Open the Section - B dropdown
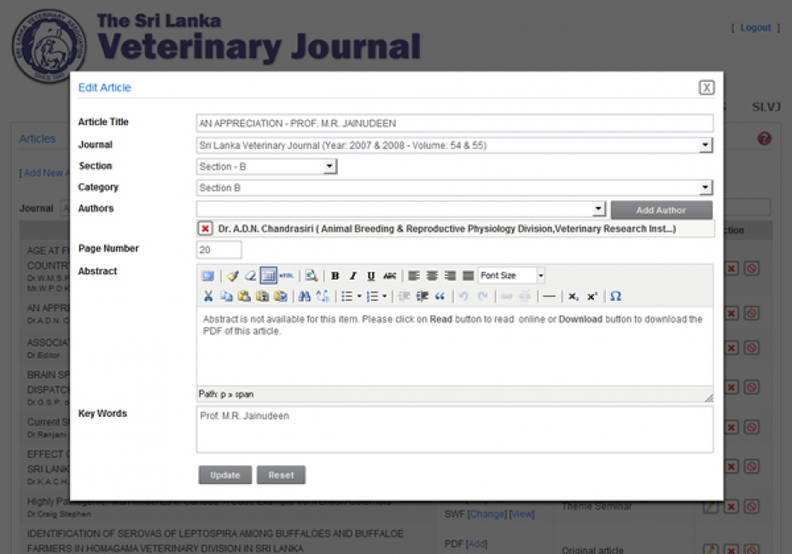The image size is (792, 554). pos(266,166)
